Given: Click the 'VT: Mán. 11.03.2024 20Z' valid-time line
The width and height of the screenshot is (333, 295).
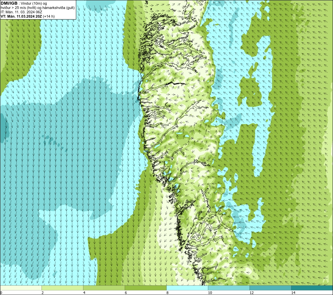Looking at the screenshot, I should click(x=21, y=16).
